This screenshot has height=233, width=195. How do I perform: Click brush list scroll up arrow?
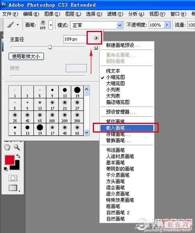pos(87,89)
